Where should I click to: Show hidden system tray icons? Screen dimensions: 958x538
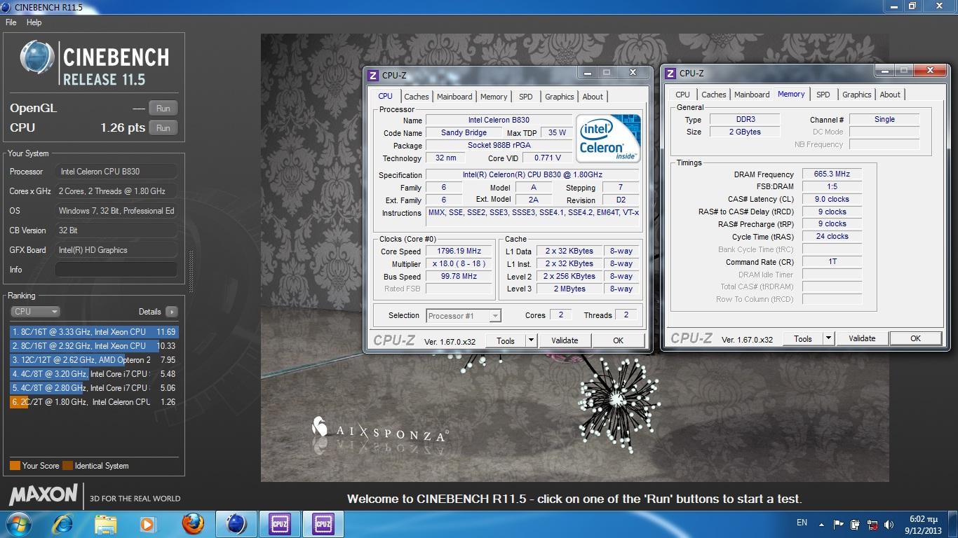point(820,524)
